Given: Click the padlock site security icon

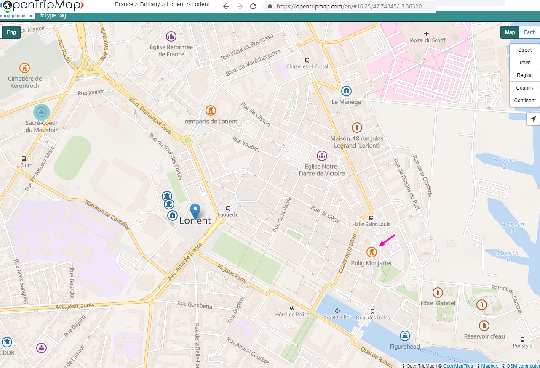Looking at the screenshot, I should pyautogui.click(x=270, y=6).
